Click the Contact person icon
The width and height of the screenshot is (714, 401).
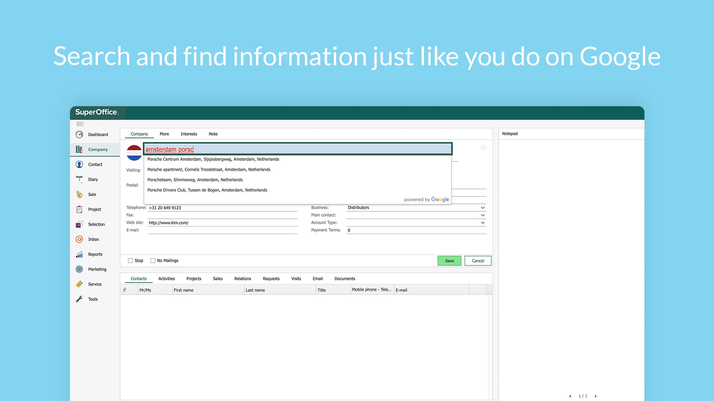point(79,164)
